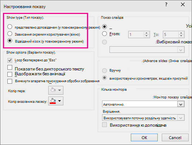Decrease the 'From' slide number

(146, 36)
